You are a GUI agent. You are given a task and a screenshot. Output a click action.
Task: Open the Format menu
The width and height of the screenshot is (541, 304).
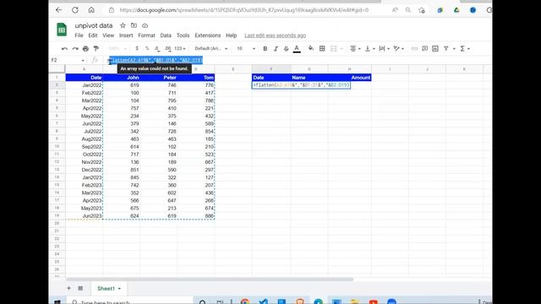[x=146, y=35]
